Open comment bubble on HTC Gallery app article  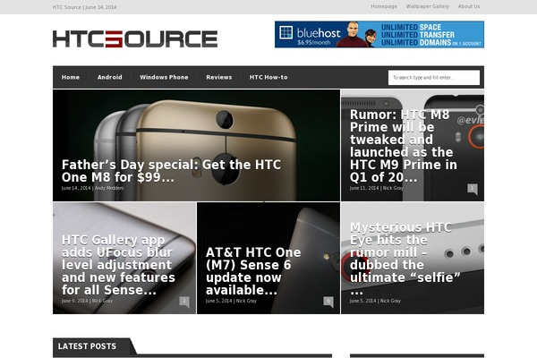tap(184, 302)
